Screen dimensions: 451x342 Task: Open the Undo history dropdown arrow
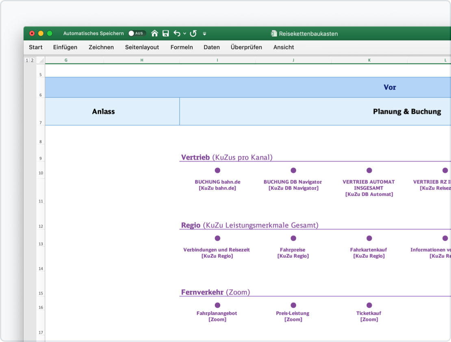[x=185, y=33]
